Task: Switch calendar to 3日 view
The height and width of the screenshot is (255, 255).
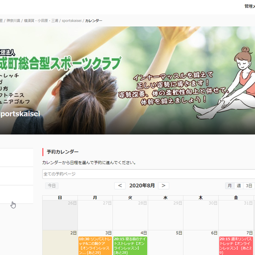Action: [249, 186]
